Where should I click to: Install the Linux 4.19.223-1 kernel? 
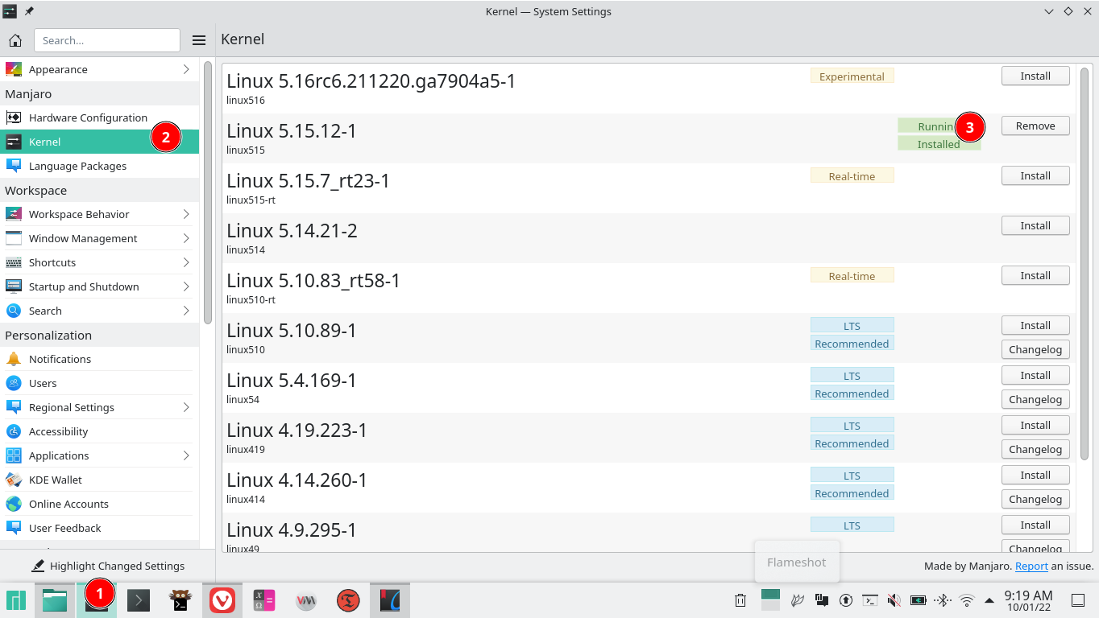click(1035, 425)
